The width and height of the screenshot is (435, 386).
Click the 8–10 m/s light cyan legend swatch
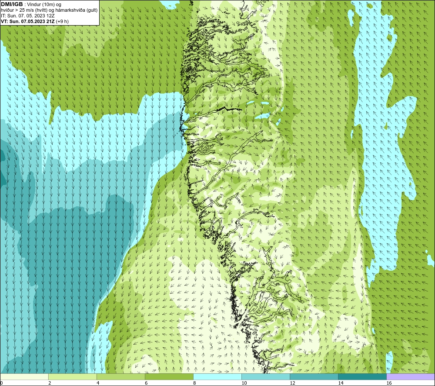tap(217, 376)
